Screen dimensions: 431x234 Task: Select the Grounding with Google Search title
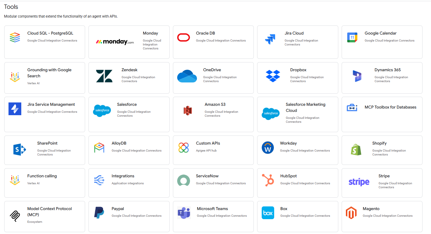pos(49,73)
